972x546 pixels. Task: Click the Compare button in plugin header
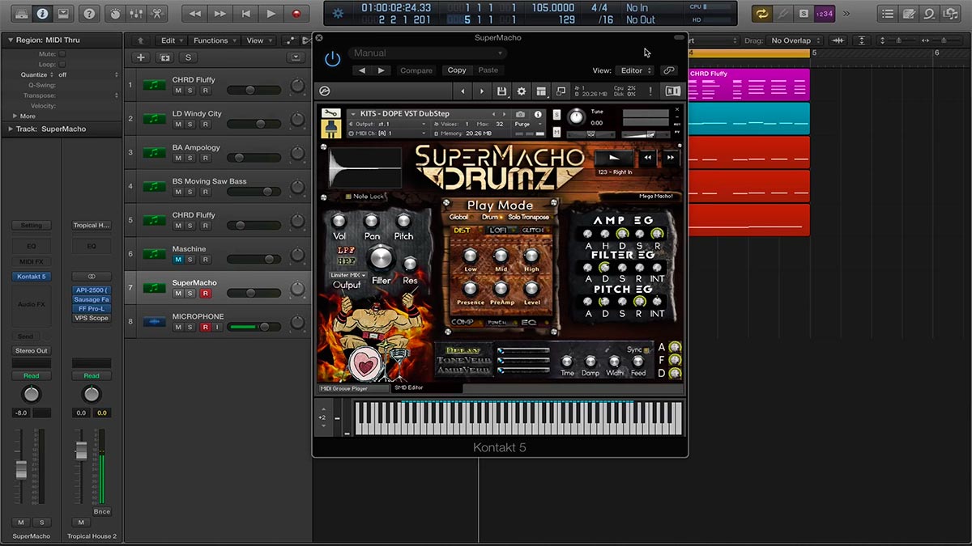416,70
